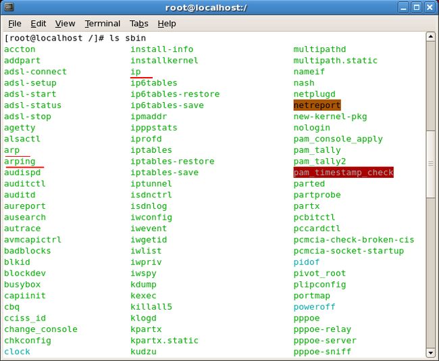Minimize the root@localhost terminal window
Image resolution: width=439 pixels, height=361 pixels.
(x=403, y=7)
